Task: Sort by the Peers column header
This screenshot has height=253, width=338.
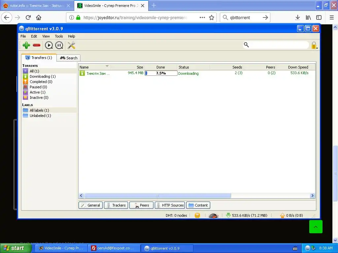Action: (x=260, y=67)
